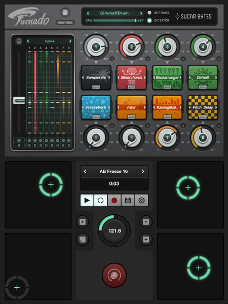Click the right arrow on the FreezeVerb slot
228x304 pixels.
[x=109, y=107]
